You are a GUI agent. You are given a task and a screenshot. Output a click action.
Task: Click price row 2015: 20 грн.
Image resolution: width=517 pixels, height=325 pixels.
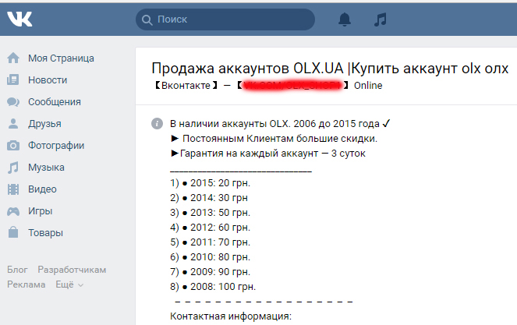pos(210,183)
